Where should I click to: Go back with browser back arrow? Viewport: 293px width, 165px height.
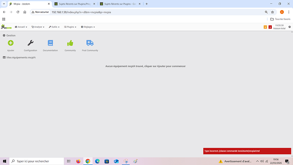[4, 12]
